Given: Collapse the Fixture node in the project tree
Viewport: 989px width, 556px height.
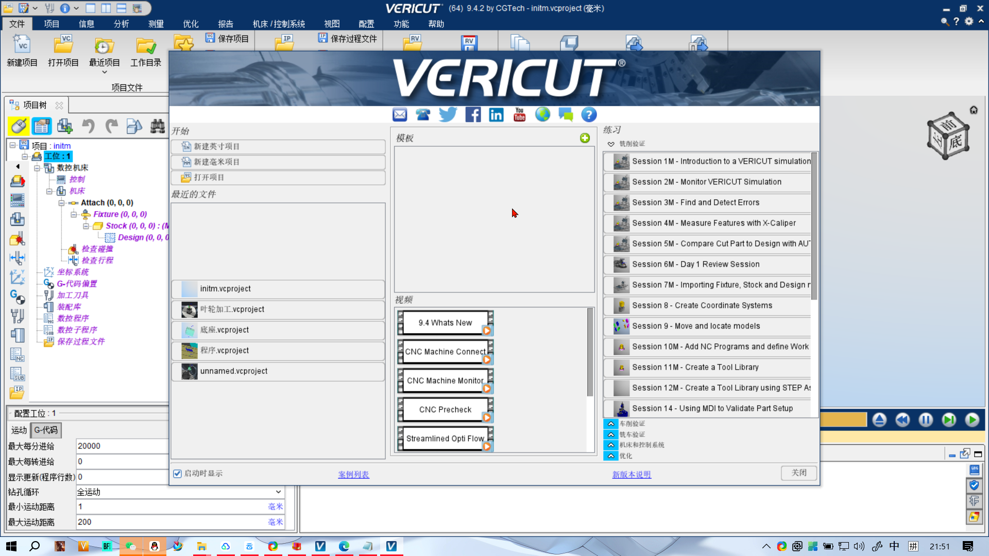Looking at the screenshot, I should point(73,214).
